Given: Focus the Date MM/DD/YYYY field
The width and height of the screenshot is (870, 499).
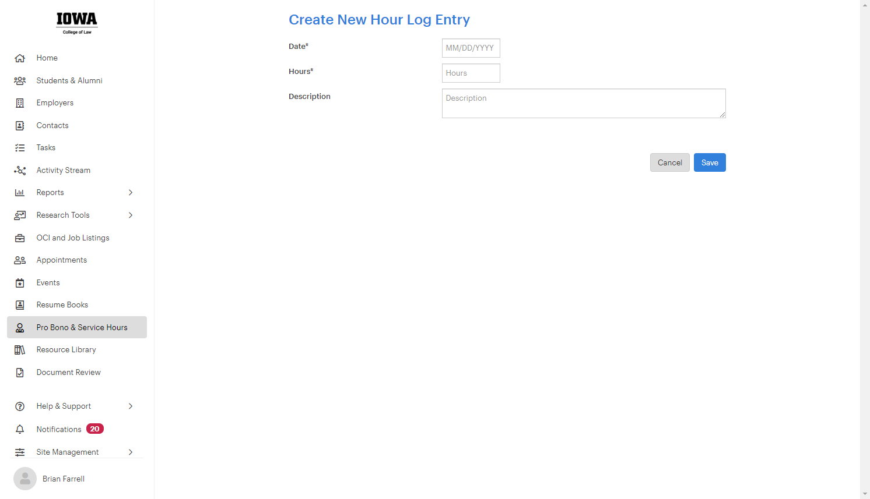Looking at the screenshot, I should pyautogui.click(x=471, y=48).
